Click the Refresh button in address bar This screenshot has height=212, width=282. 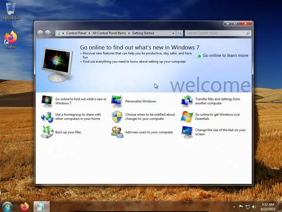(x=180, y=33)
